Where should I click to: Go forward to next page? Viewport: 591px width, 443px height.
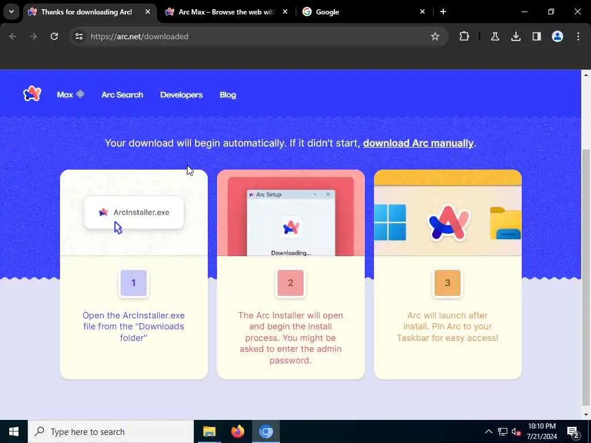33,36
